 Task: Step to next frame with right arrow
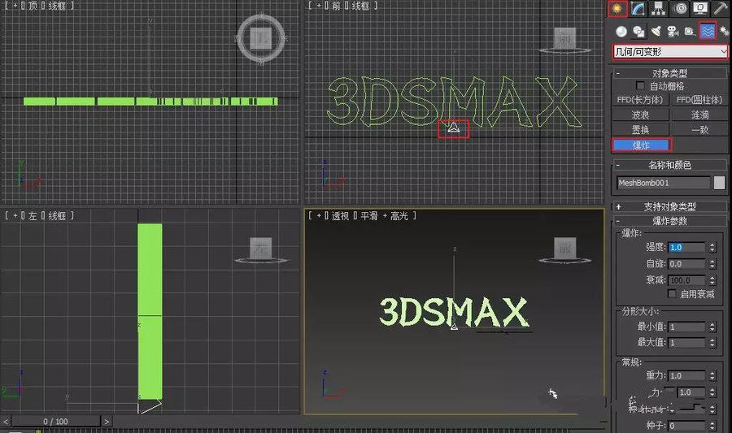pos(107,422)
